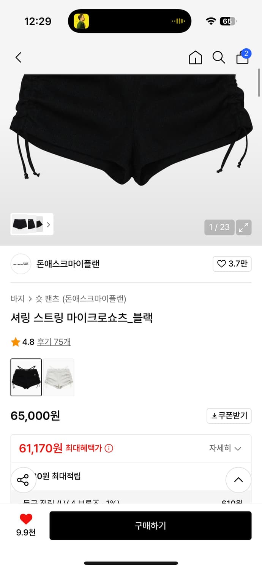Screen dimensions: 262x570
Task: Expand product image to fullscreen
Action: [243, 227]
